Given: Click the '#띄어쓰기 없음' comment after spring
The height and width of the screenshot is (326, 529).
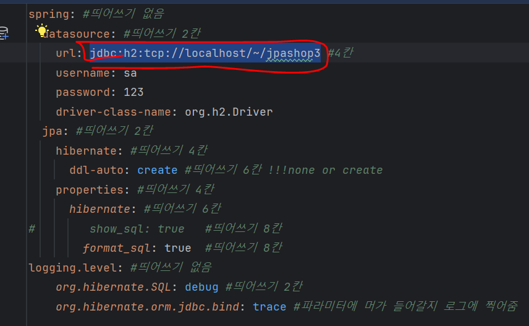Looking at the screenshot, I should click(124, 14).
